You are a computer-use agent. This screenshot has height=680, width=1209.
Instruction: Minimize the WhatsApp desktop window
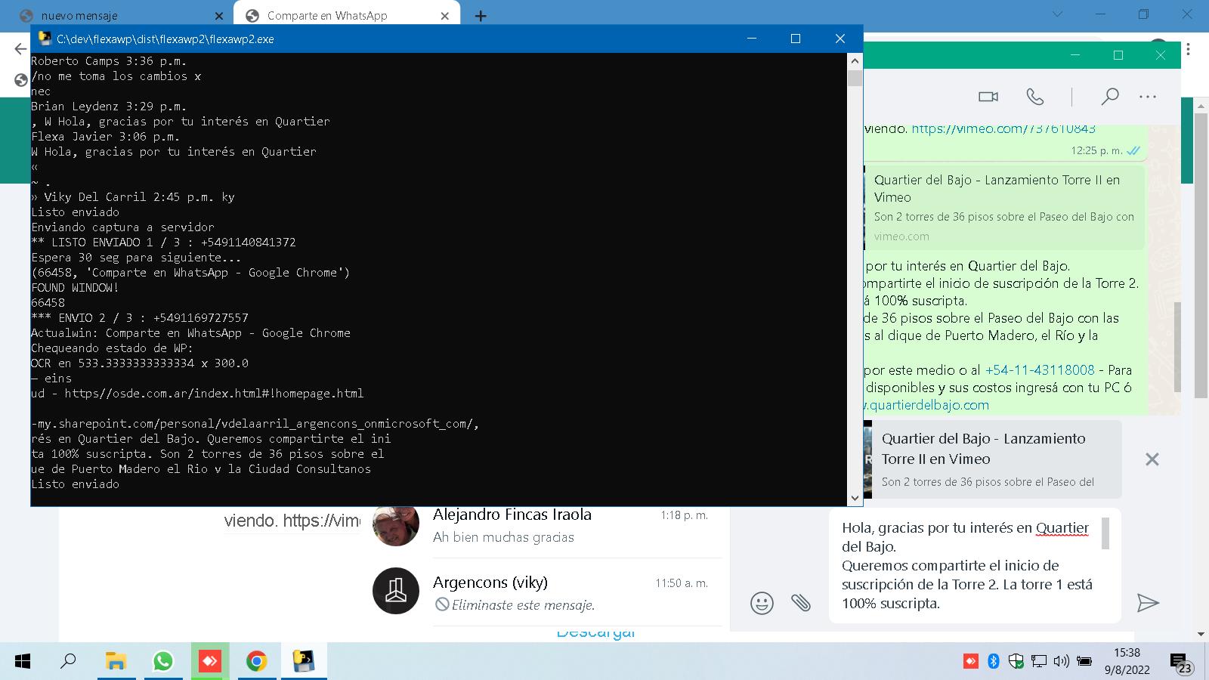tap(1076, 55)
